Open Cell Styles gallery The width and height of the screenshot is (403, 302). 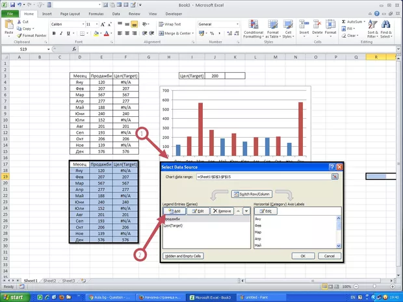(x=288, y=29)
